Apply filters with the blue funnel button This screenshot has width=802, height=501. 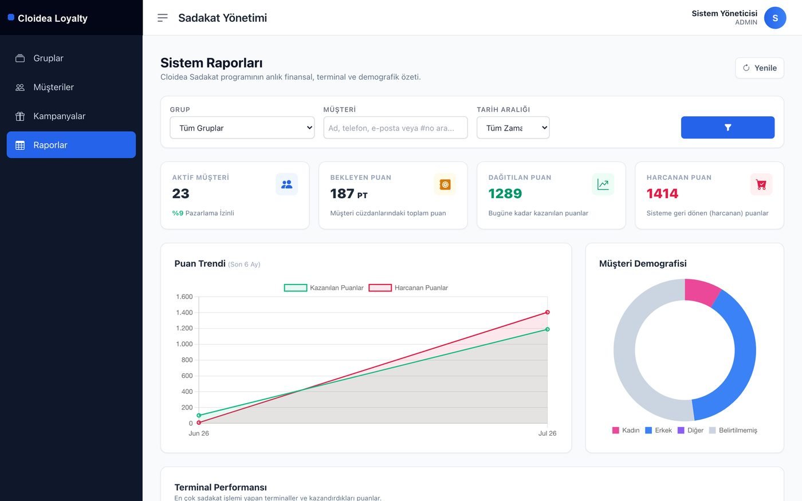[728, 128]
